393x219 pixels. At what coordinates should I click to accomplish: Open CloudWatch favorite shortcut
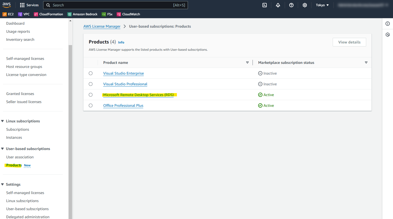(128, 14)
